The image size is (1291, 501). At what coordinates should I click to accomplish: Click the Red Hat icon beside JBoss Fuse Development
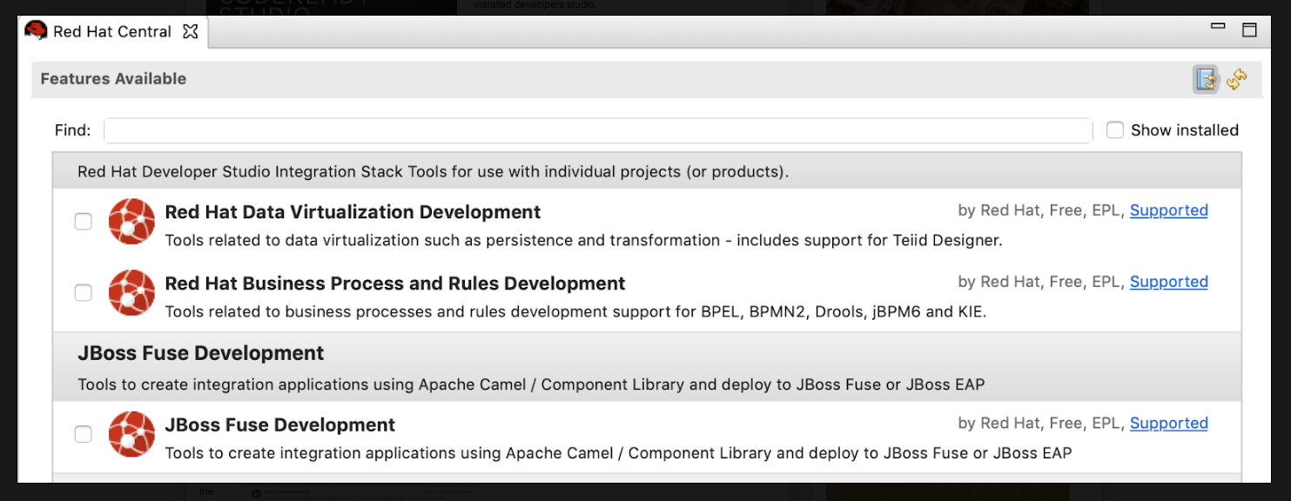click(x=131, y=434)
